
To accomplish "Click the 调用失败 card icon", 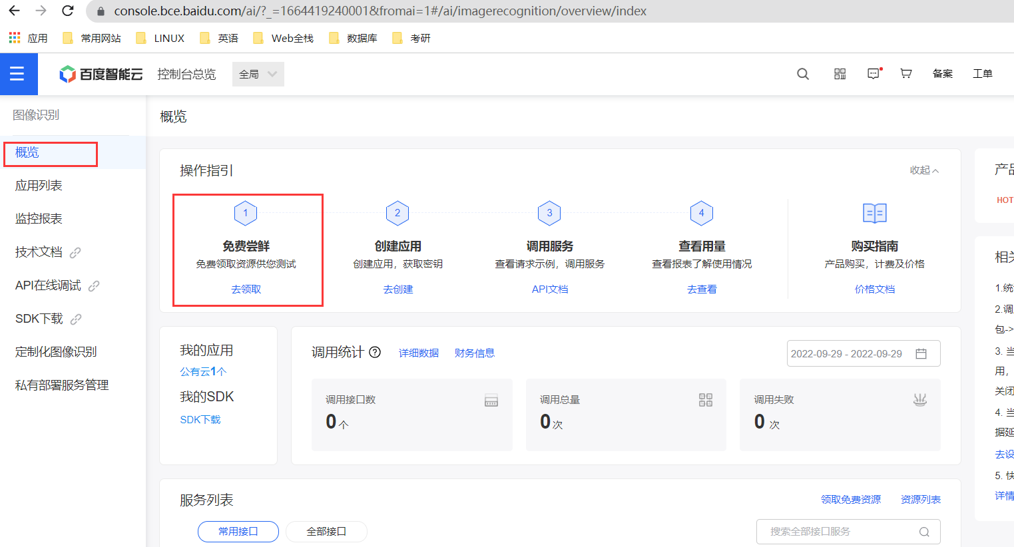I will click(920, 400).
